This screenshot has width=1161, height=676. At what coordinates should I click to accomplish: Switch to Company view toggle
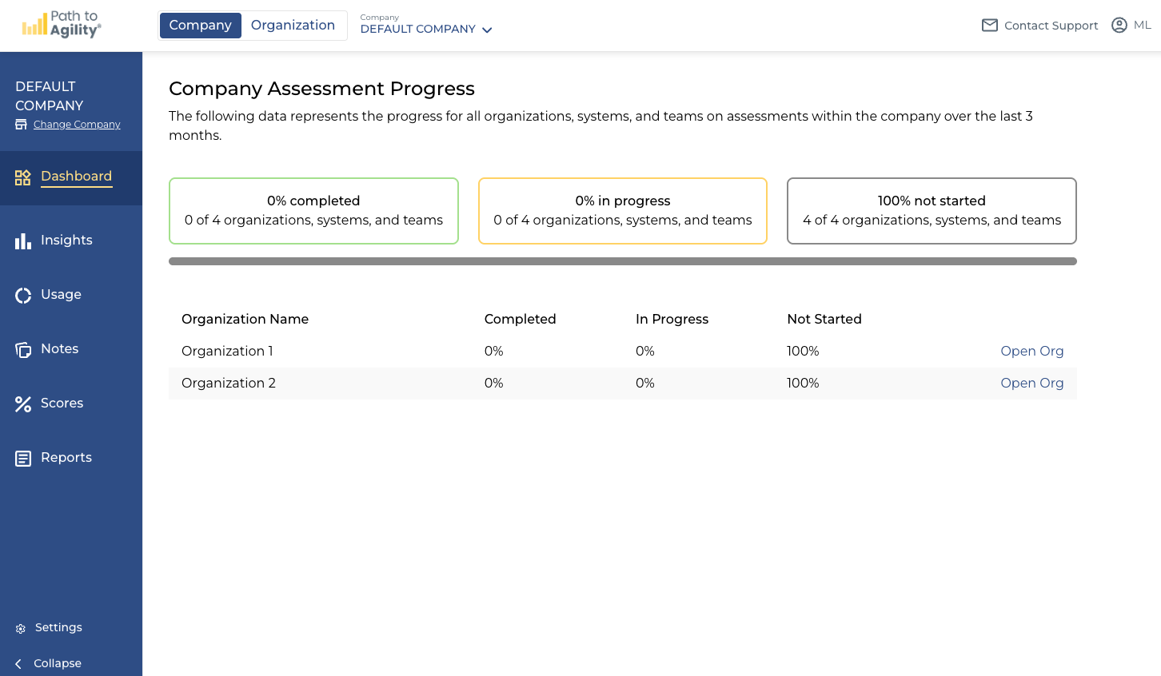(x=200, y=26)
